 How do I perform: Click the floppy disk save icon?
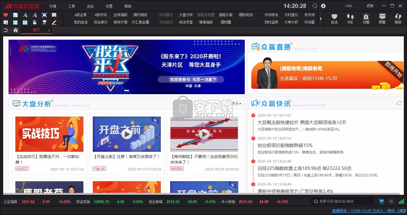point(35,22)
